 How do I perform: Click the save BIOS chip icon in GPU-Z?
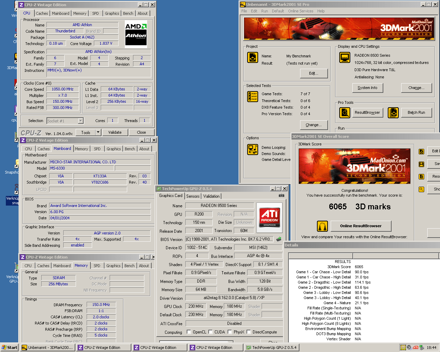tap(279, 239)
